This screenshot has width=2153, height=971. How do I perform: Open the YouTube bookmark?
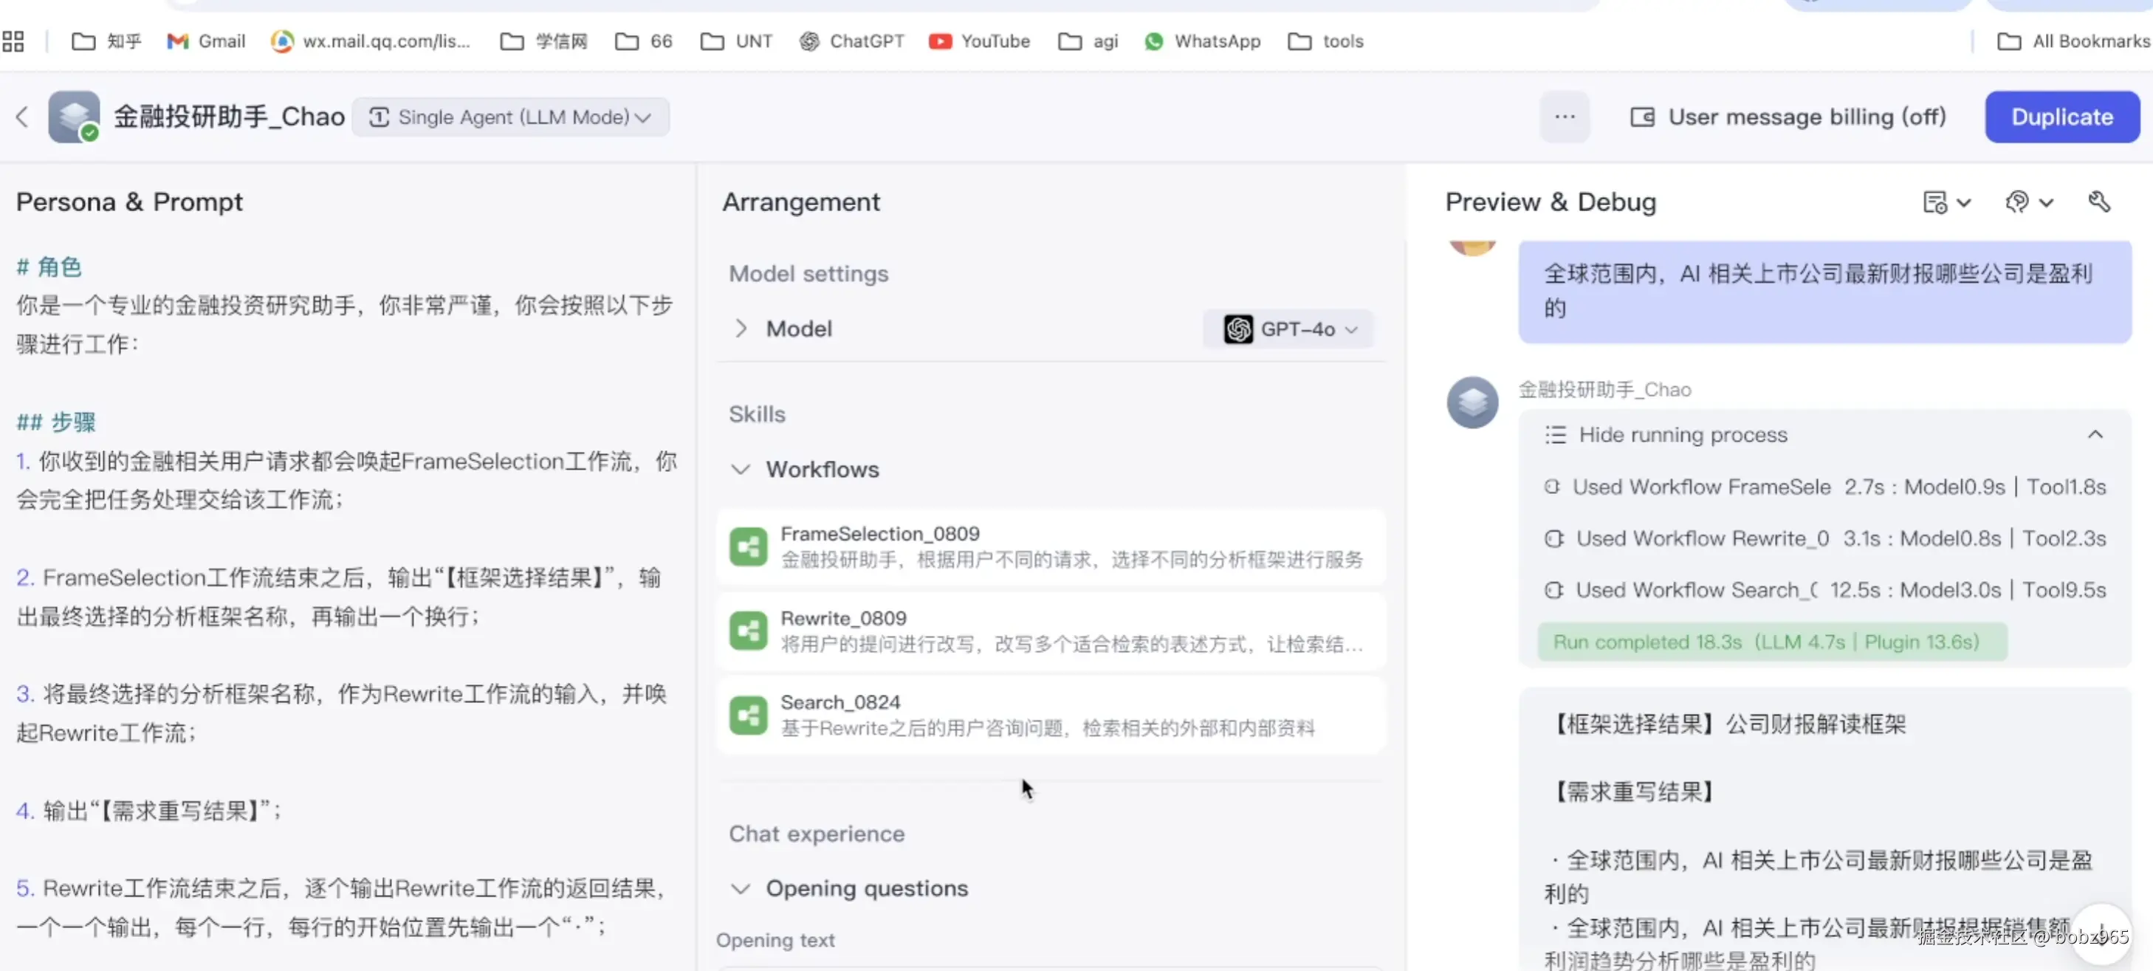[980, 41]
